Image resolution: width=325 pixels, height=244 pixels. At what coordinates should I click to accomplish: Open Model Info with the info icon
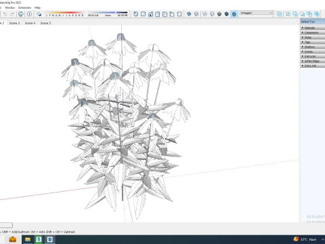[29, 14]
